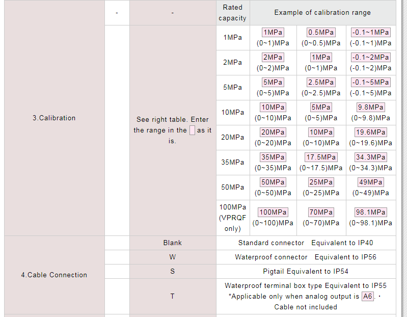
Task: Click the 70MPa range box
Action: point(321,212)
